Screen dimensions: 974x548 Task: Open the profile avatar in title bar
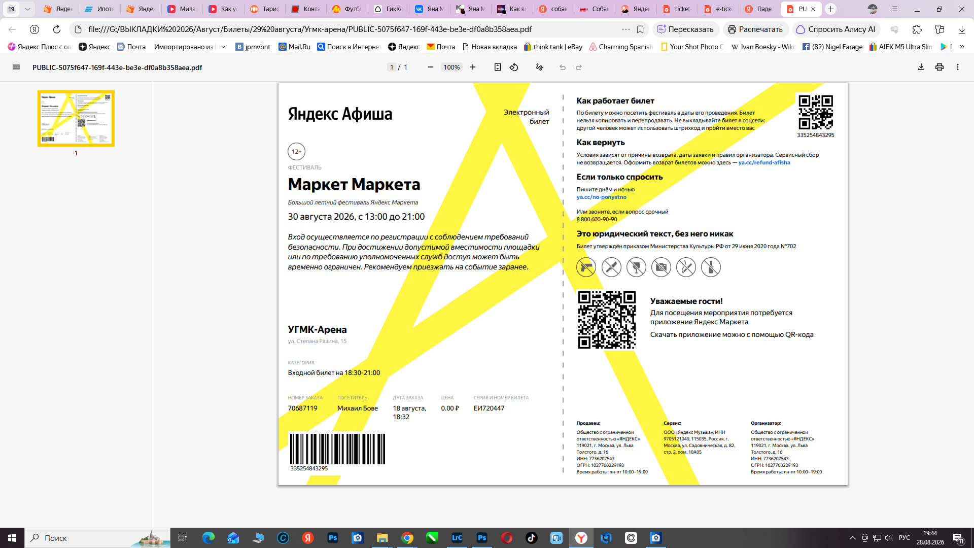[873, 9]
